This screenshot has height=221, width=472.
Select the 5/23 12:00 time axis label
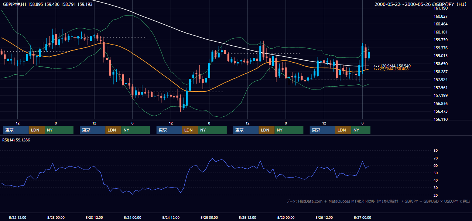(94, 218)
